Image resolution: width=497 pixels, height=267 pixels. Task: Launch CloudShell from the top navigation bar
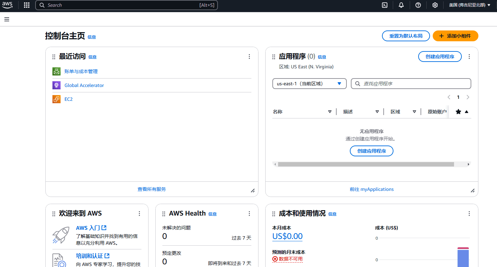(x=384, y=5)
